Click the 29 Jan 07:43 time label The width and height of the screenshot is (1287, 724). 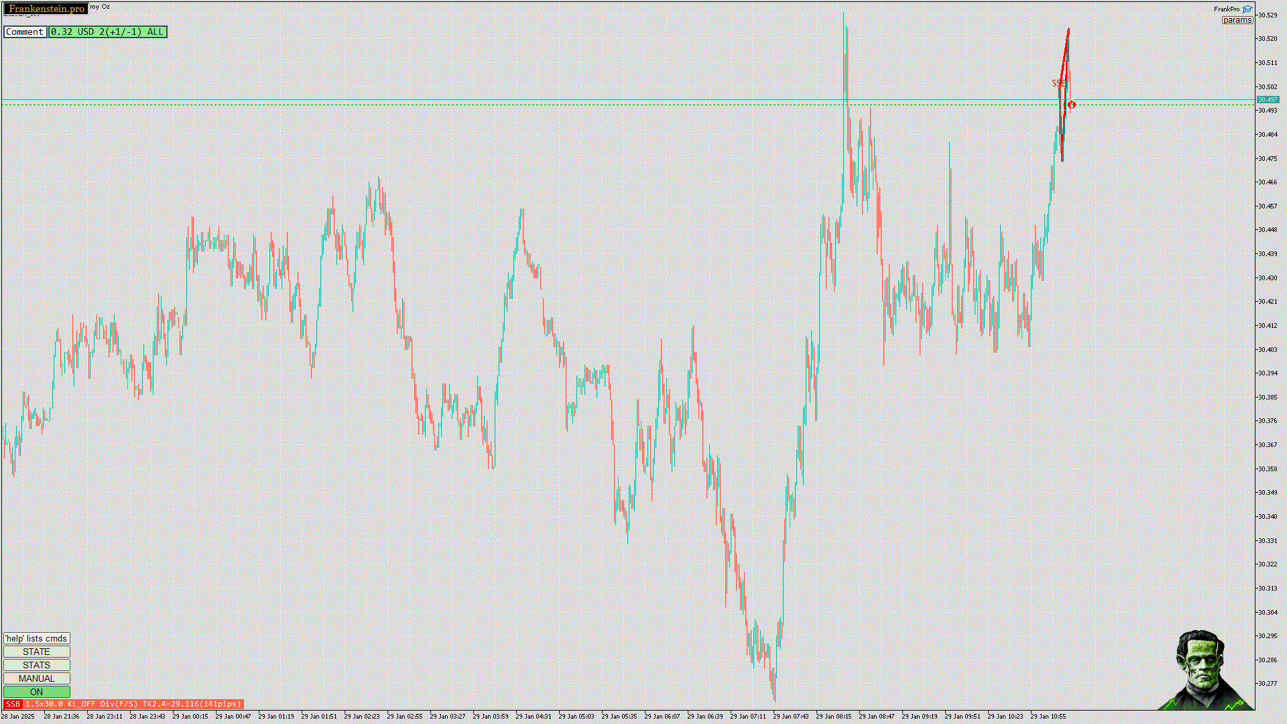790,716
